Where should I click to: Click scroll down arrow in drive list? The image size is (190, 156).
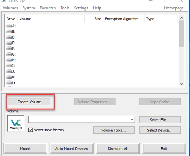point(182,84)
